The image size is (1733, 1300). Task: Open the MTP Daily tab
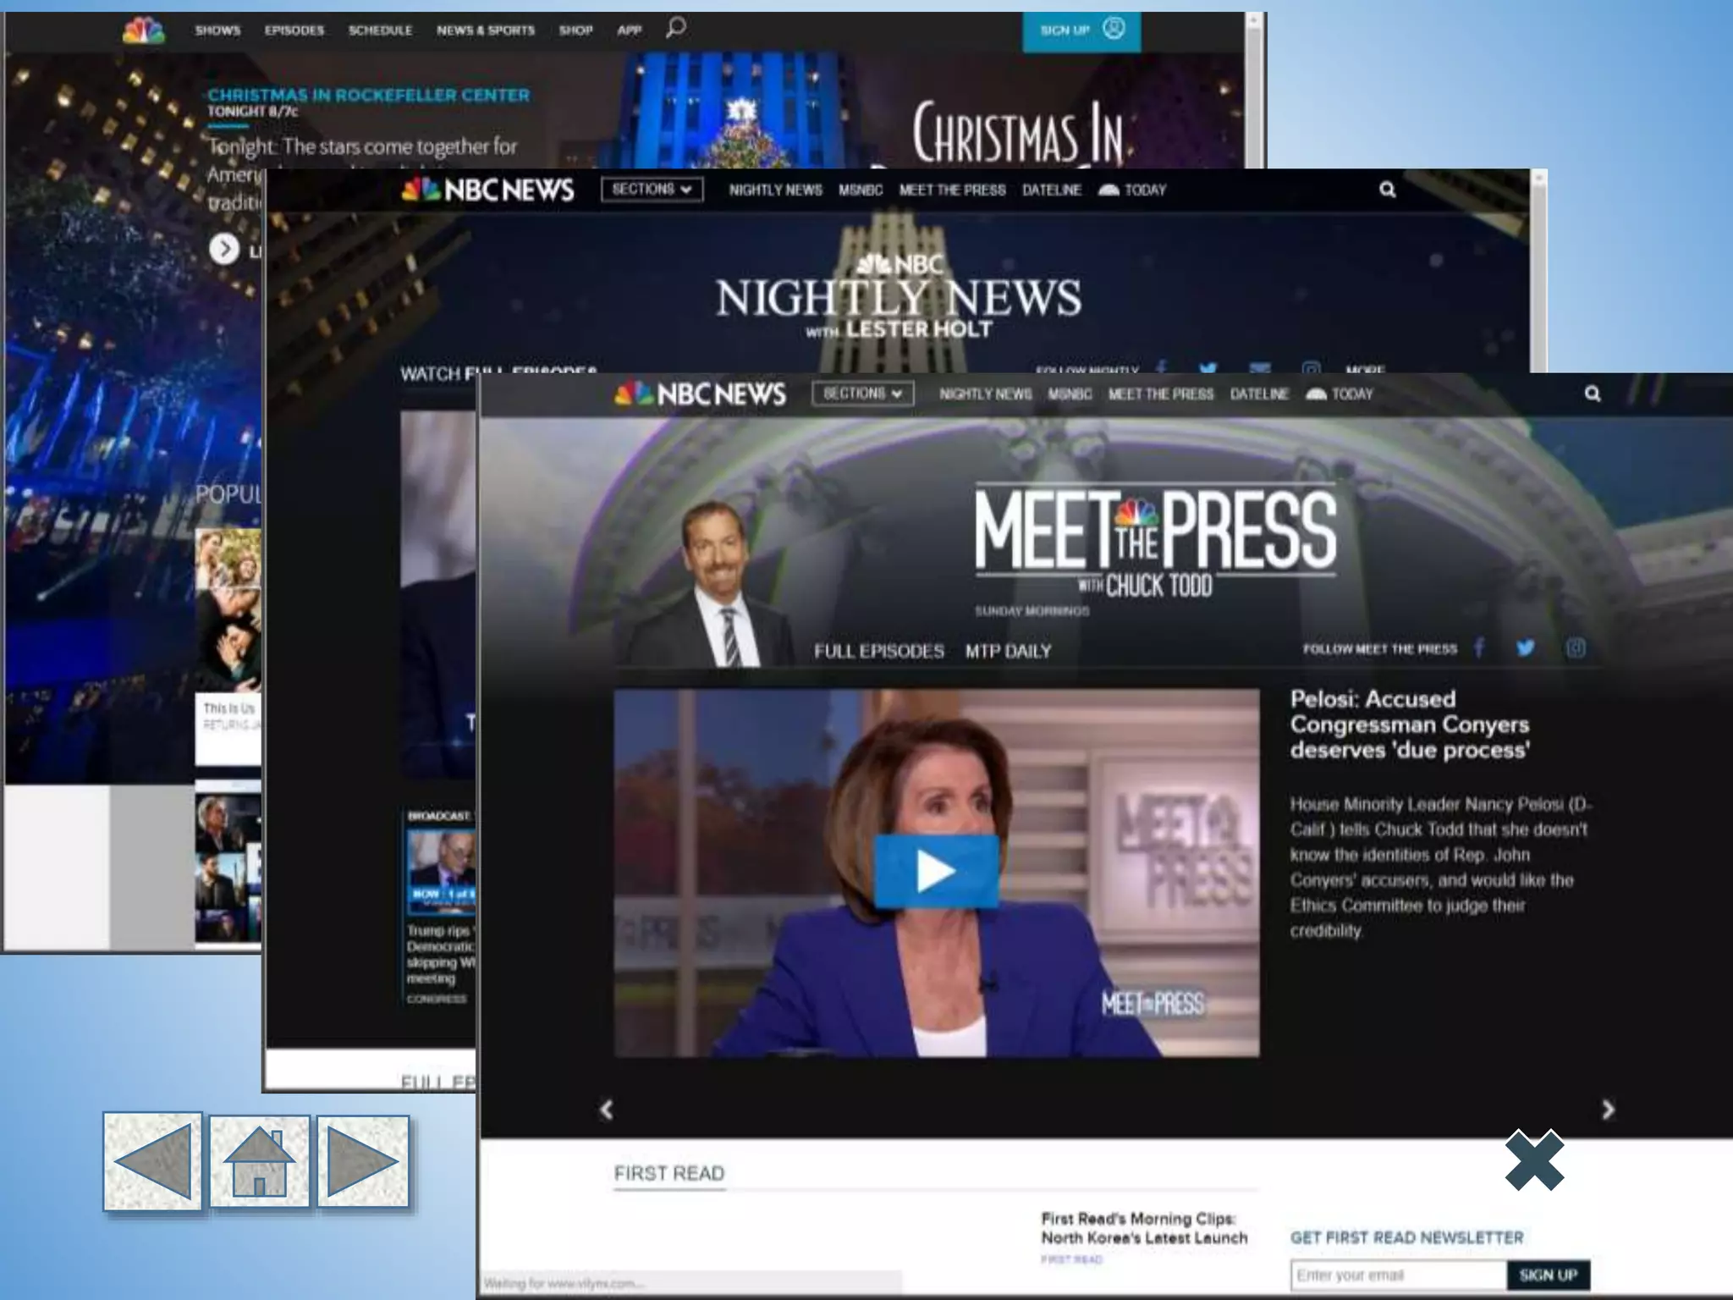pos(1008,651)
